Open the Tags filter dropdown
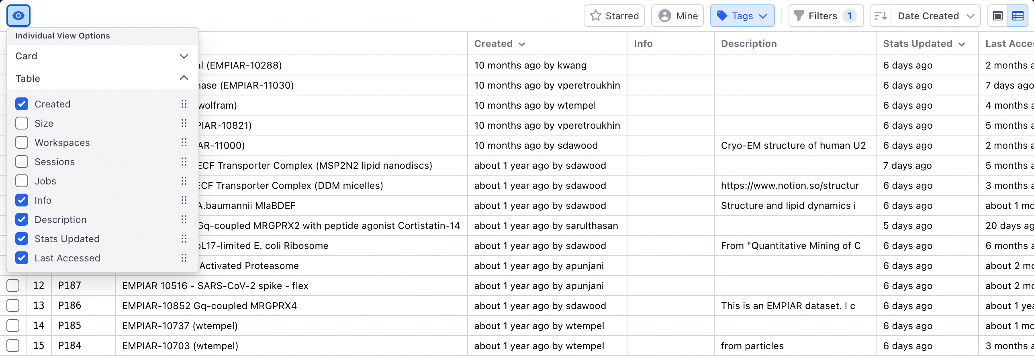1034x356 pixels. pos(742,16)
